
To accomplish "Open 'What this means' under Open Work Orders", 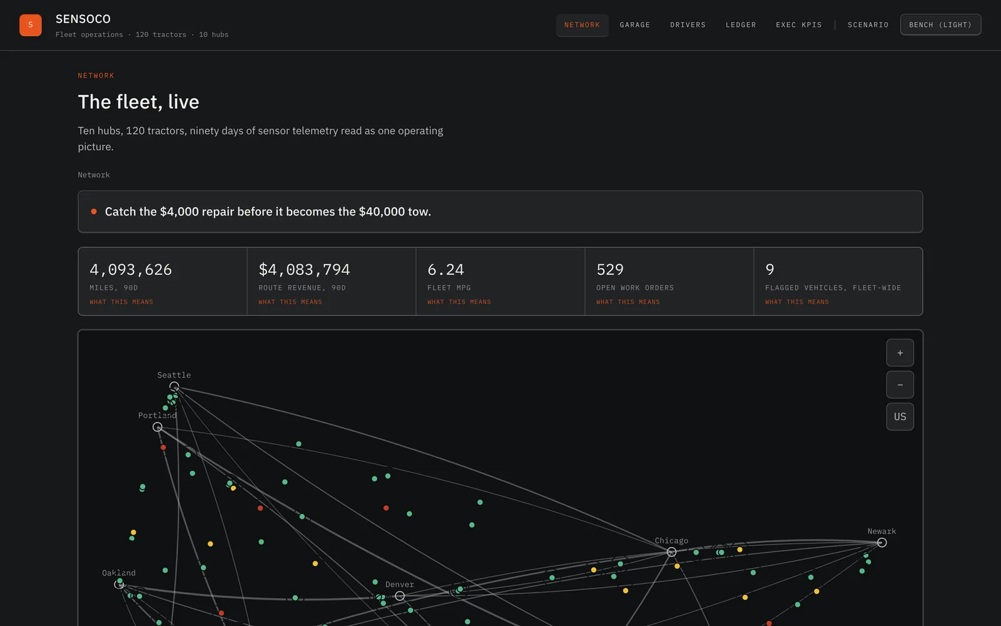I will coord(628,302).
